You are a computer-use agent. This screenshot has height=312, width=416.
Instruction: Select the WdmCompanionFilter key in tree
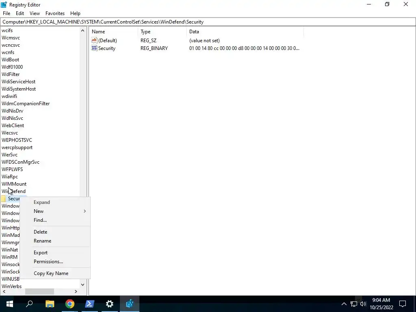pyautogui.click(x=26, y=104)
